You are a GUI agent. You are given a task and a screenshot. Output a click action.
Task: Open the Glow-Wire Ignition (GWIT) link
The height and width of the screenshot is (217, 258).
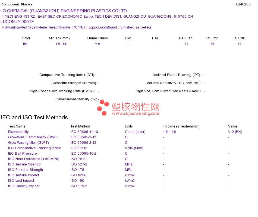tap(29, 142)
